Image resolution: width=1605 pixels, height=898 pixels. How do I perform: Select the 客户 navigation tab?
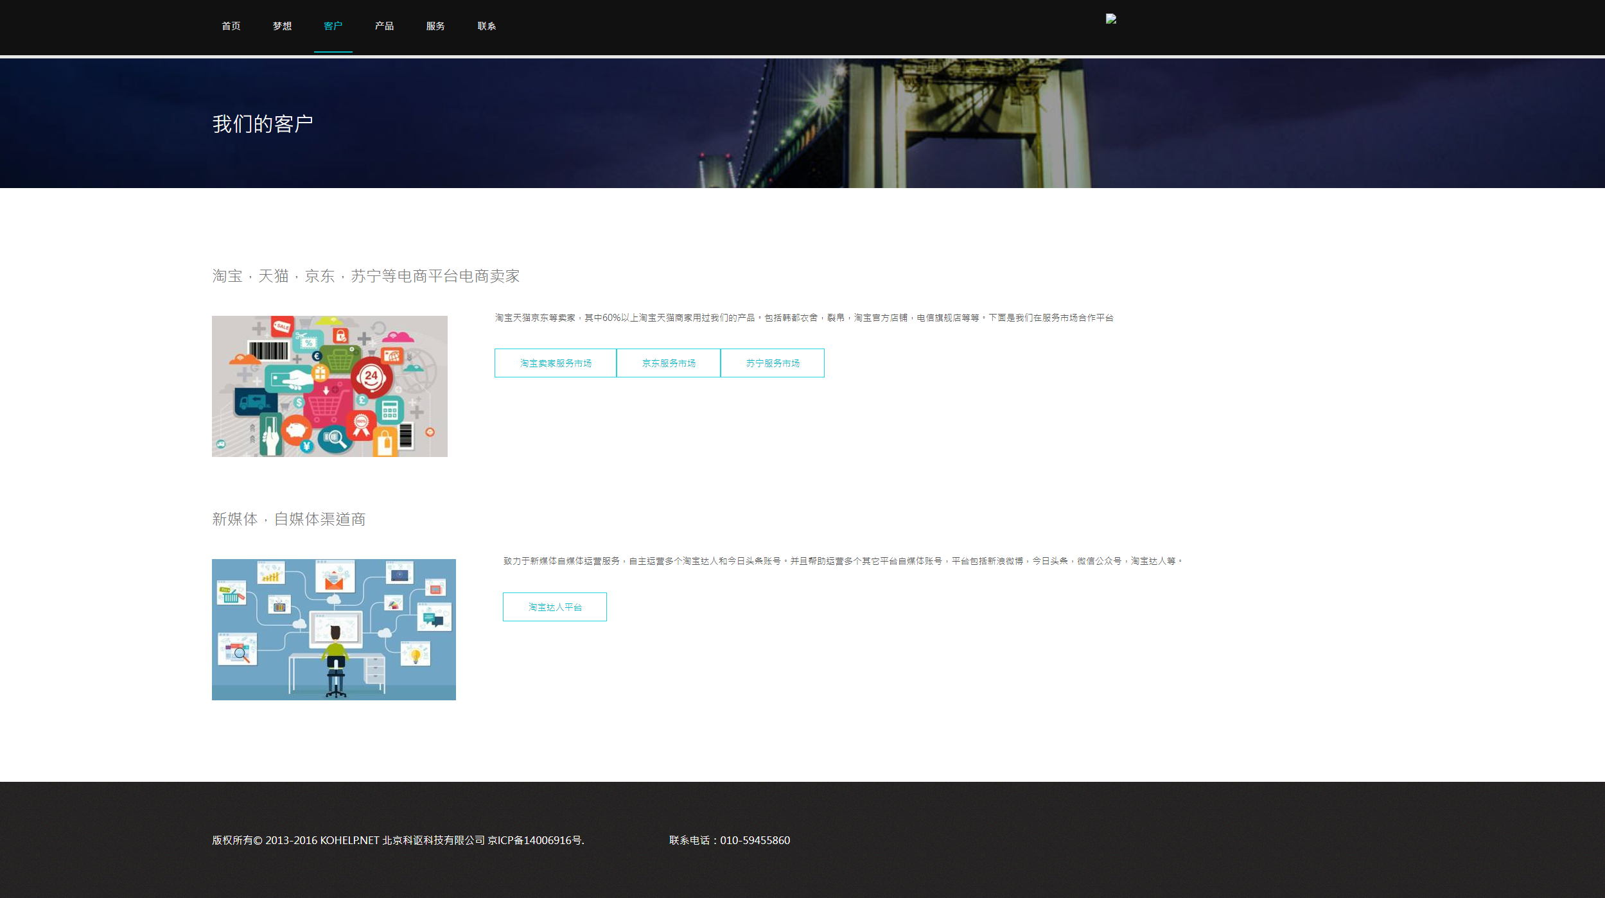333,26
